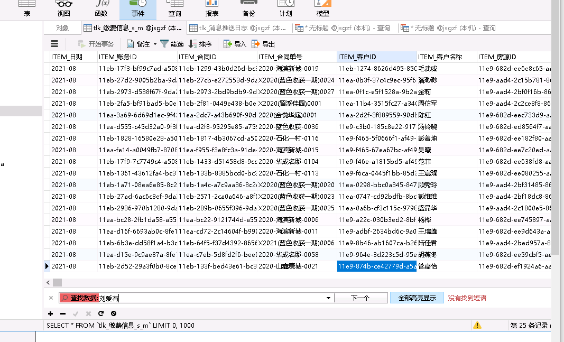
Task: Switch to the 对象 tab
Action: (62, 27)
